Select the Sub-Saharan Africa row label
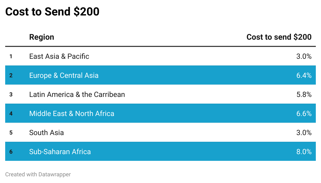 point(60,152)
